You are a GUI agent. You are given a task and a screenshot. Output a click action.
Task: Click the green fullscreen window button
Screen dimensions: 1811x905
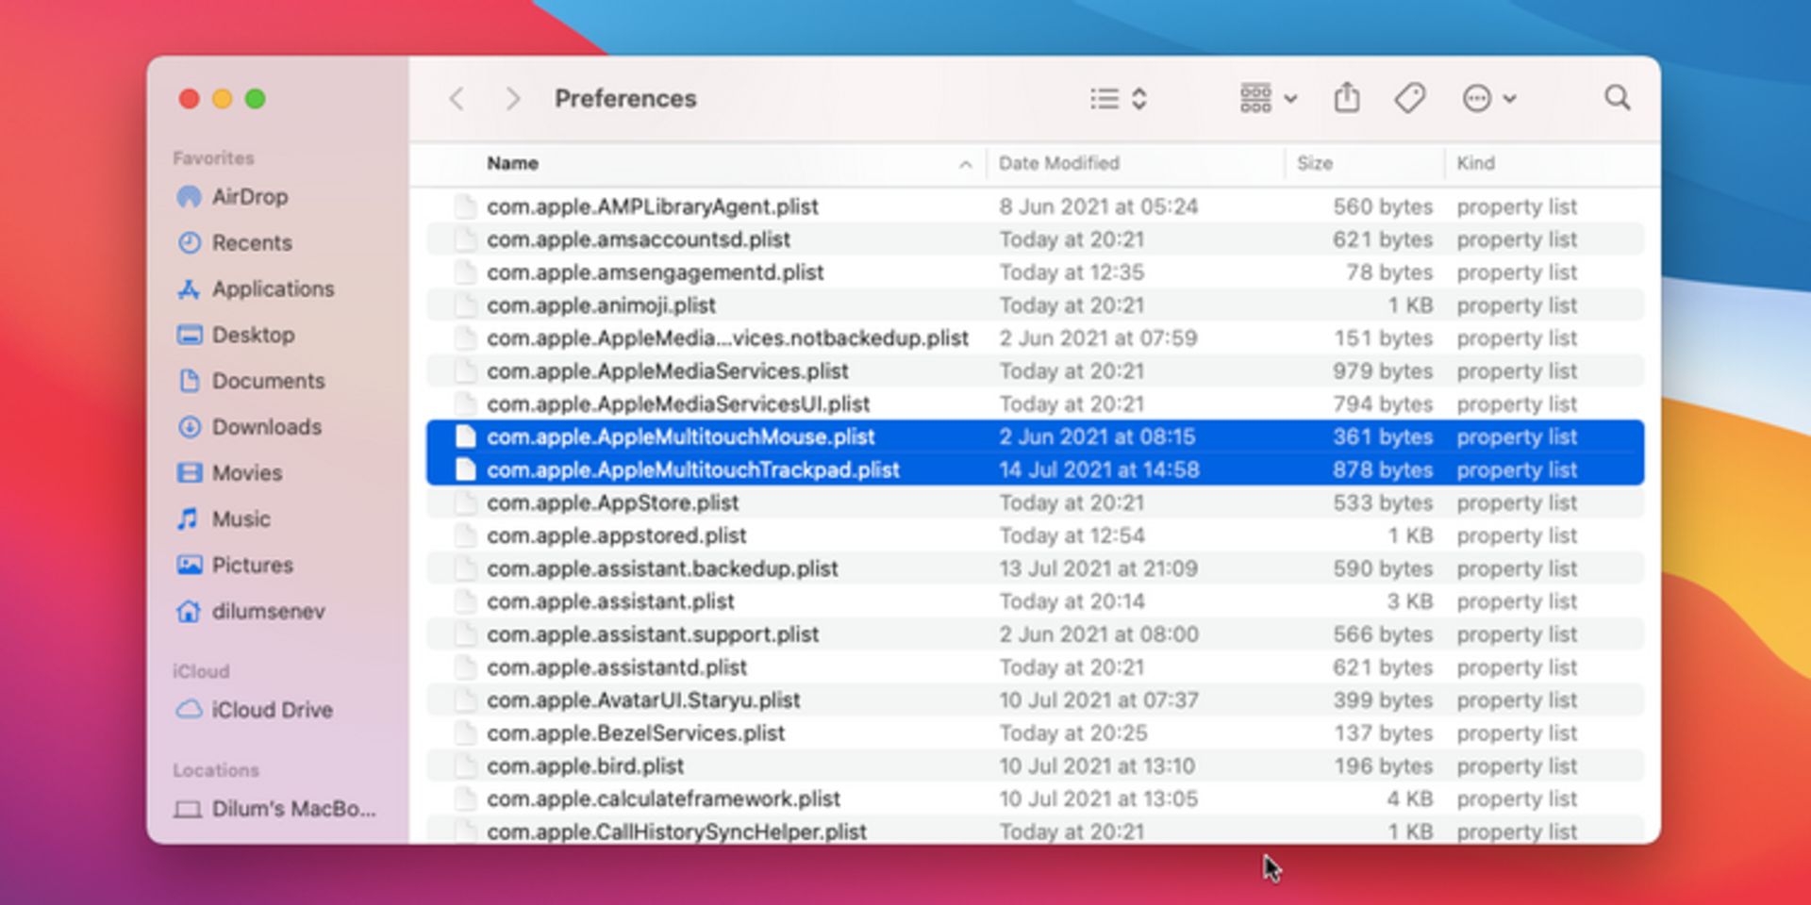[255, 99]
